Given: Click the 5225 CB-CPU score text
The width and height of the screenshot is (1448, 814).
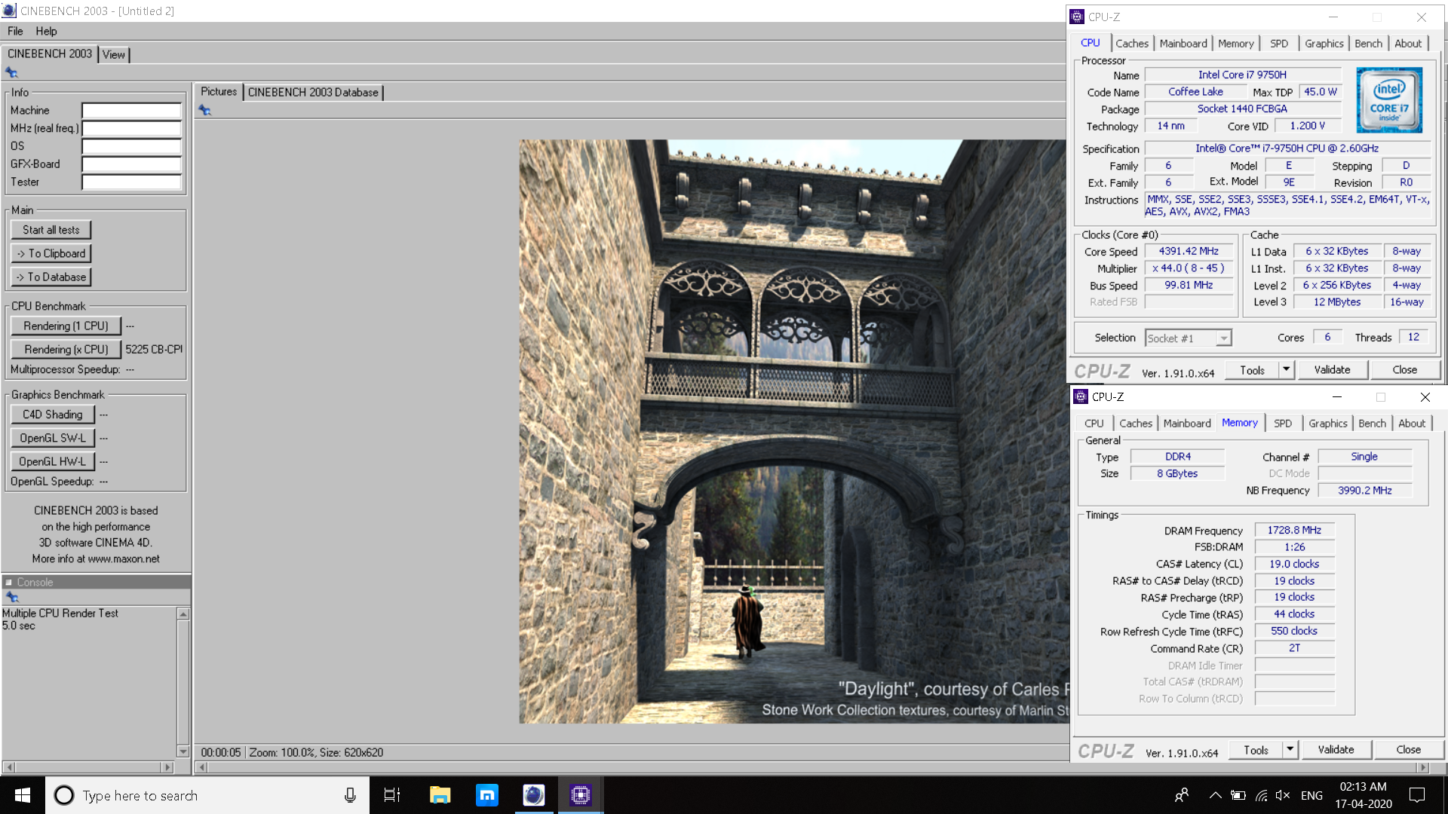Looking at the screenshot, I should pyautogui.click(x=154, y=349).
